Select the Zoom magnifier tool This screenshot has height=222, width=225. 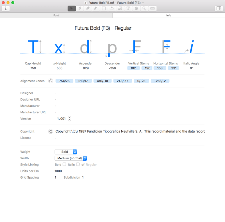144,8
